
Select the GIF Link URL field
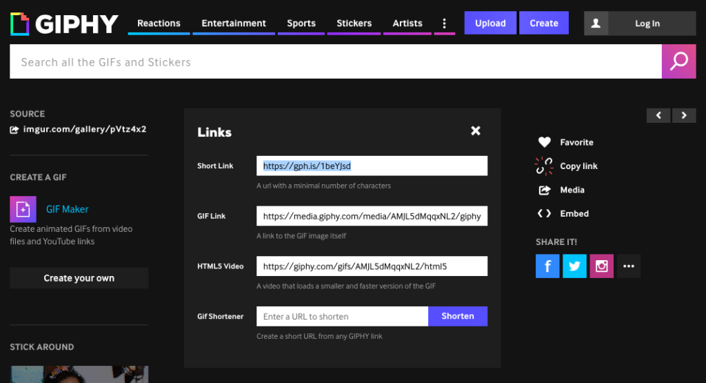pos(372,216)
